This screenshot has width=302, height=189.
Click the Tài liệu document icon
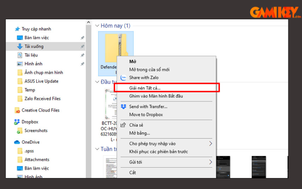[x=20, y=55]
